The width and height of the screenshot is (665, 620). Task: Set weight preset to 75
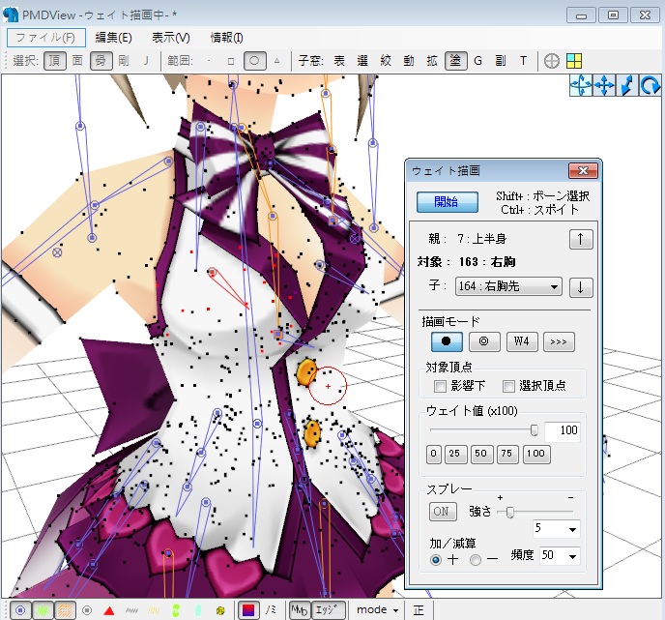[x=507, y=454]
